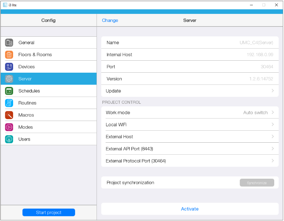Select the Routines menu item
This screenshot has height=221, width=284.
pos(27,103)
